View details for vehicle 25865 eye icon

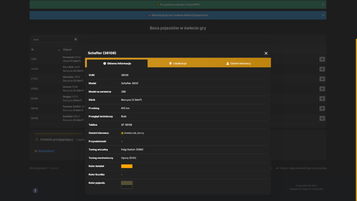(x=322, y=89)
